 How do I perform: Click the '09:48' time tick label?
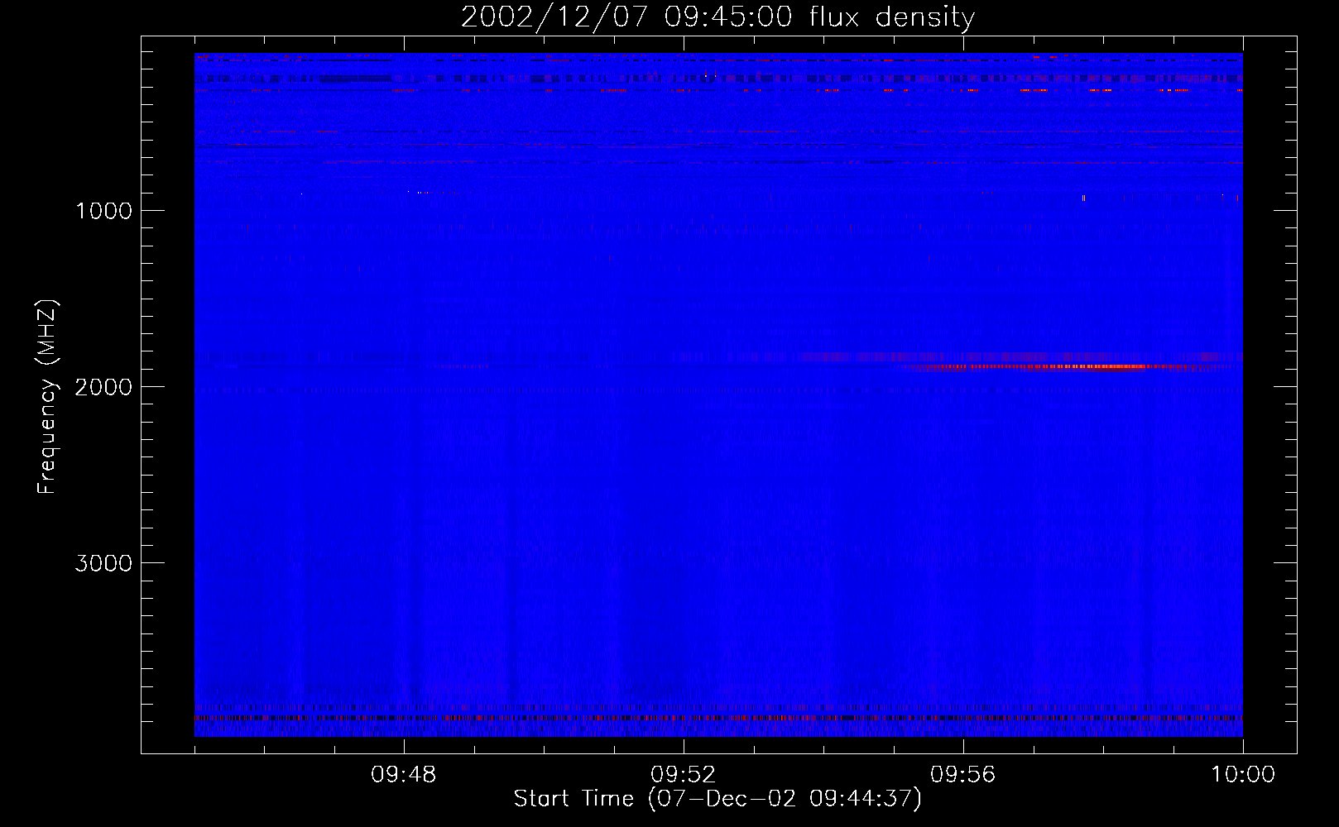(404, 775)
